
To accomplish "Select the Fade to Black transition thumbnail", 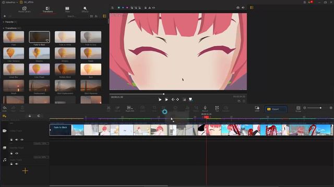I will [x=40, y=37].
